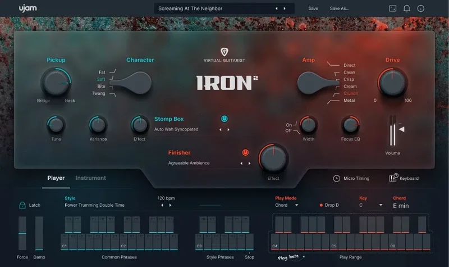Switch to the Player tab
This screenshot has width=449, height=267.
(x=56, y=178)
